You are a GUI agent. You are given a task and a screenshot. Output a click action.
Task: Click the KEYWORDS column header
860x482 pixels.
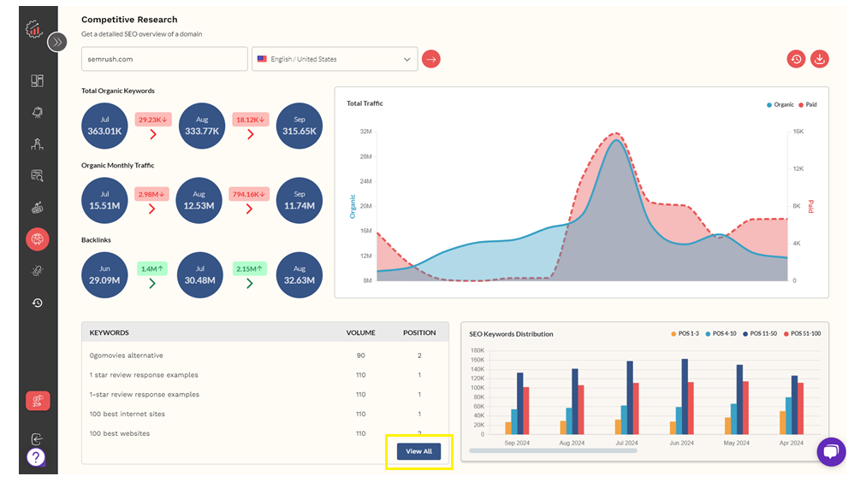(110, 332)
